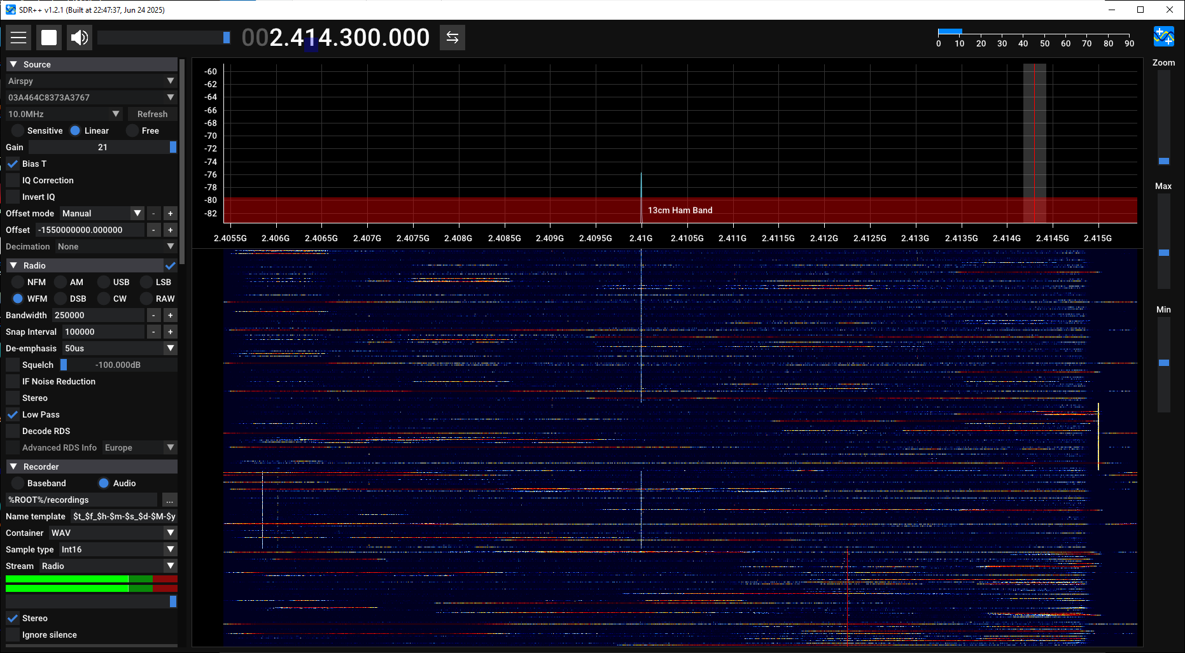
Task: Toggle the Radio module enable checkmark
Action: tap(171, 265)
